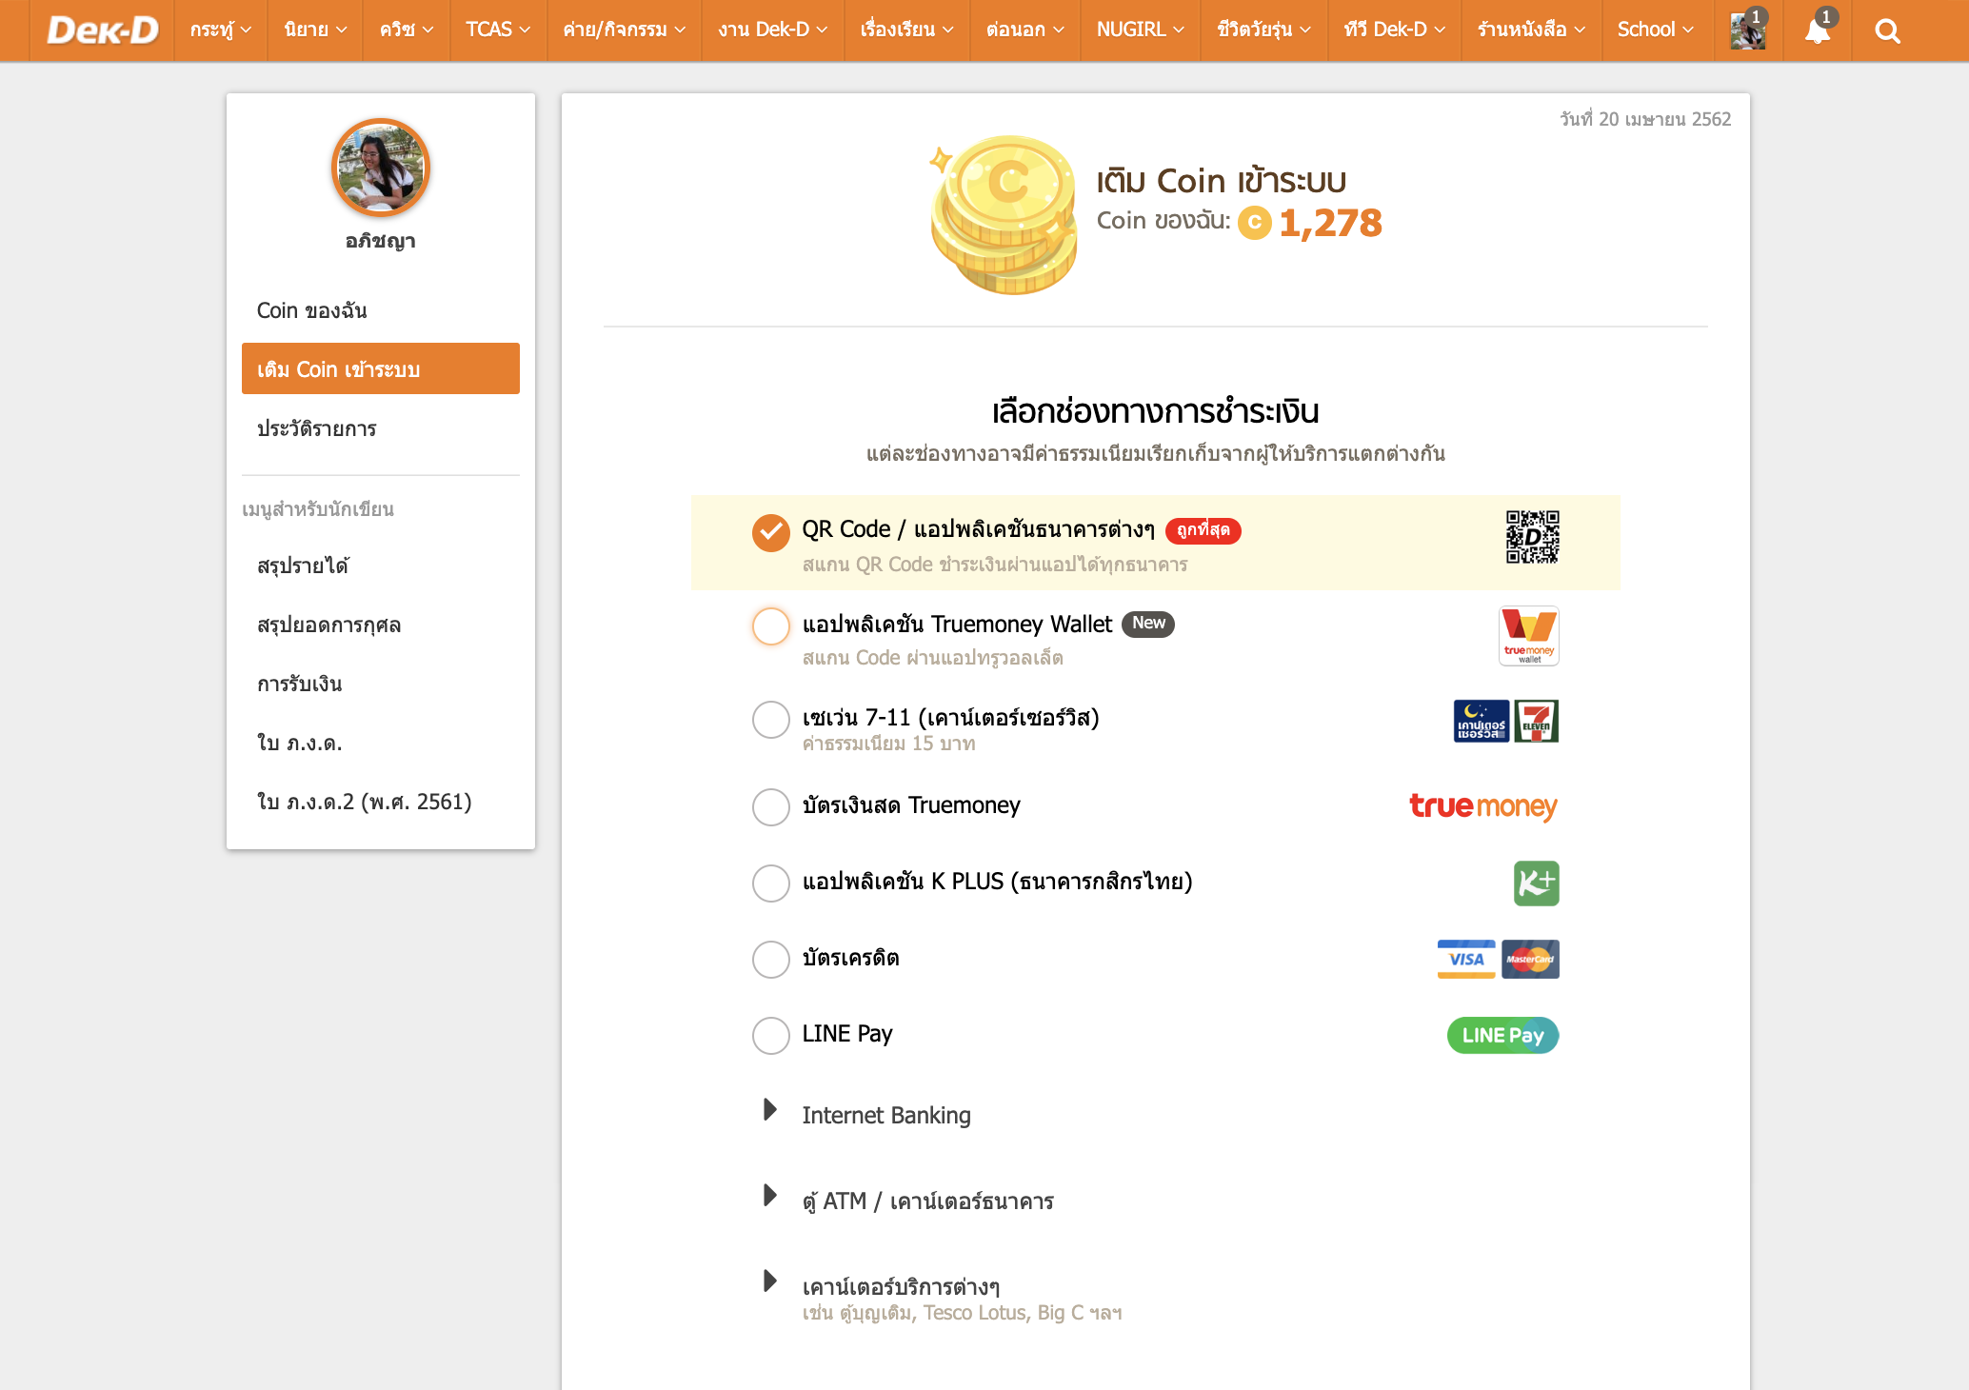
Task: Open the ประวัติรายการ sidebar link
Action: click(317, 428)
